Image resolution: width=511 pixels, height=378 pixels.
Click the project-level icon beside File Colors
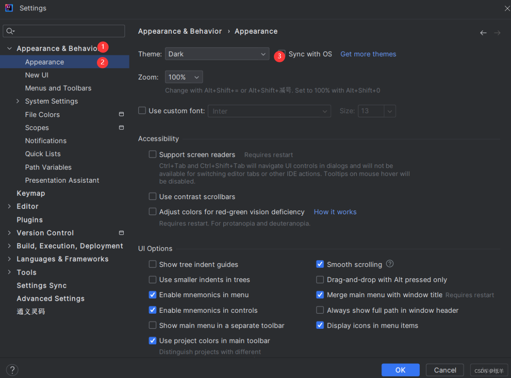pos(121,114)
